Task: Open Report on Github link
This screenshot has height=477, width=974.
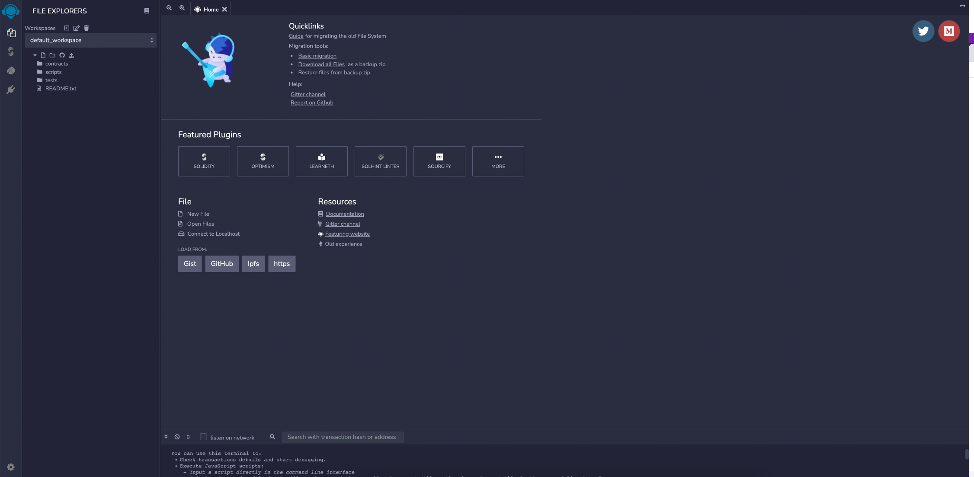Action: click(x=312, y=102)
